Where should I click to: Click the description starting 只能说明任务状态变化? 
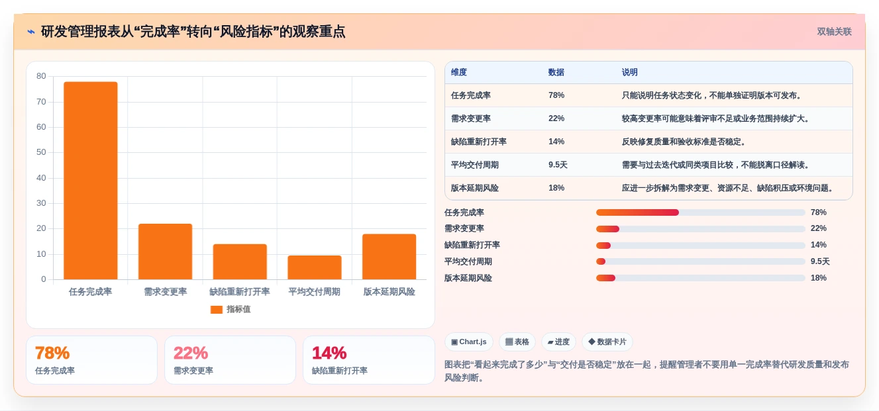[x=713, y=95]
